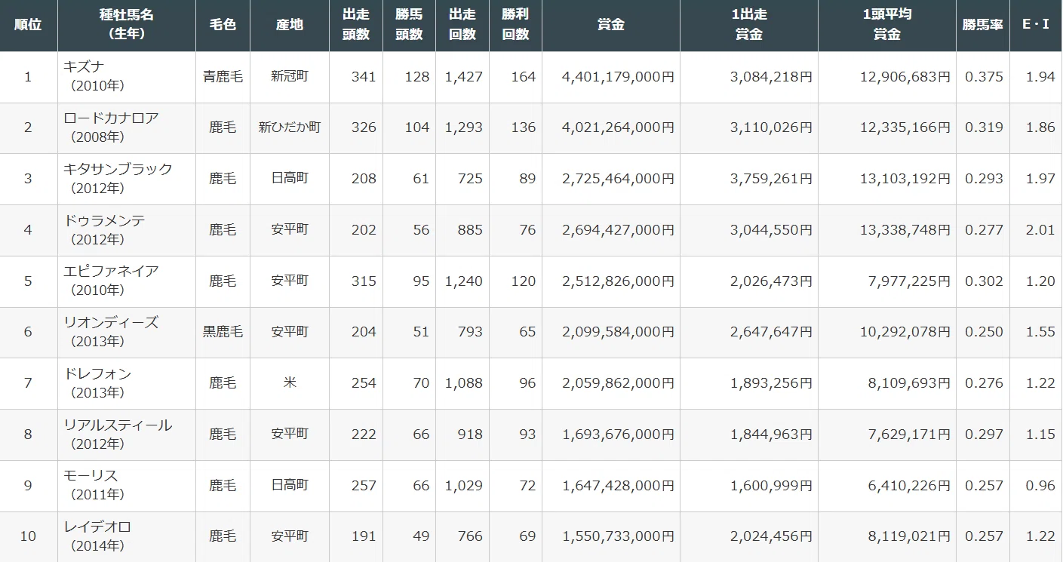Click prize money 4,401,179,000円
This screenshot has height=562, width=1063.
pyautogui.click(x=618, y=77)
